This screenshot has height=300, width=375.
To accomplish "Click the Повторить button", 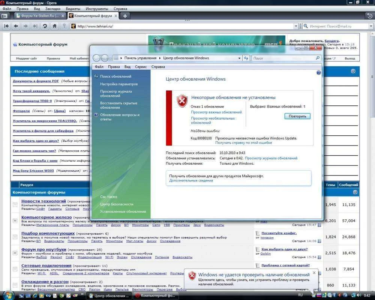I will click(x=297, y=116).
